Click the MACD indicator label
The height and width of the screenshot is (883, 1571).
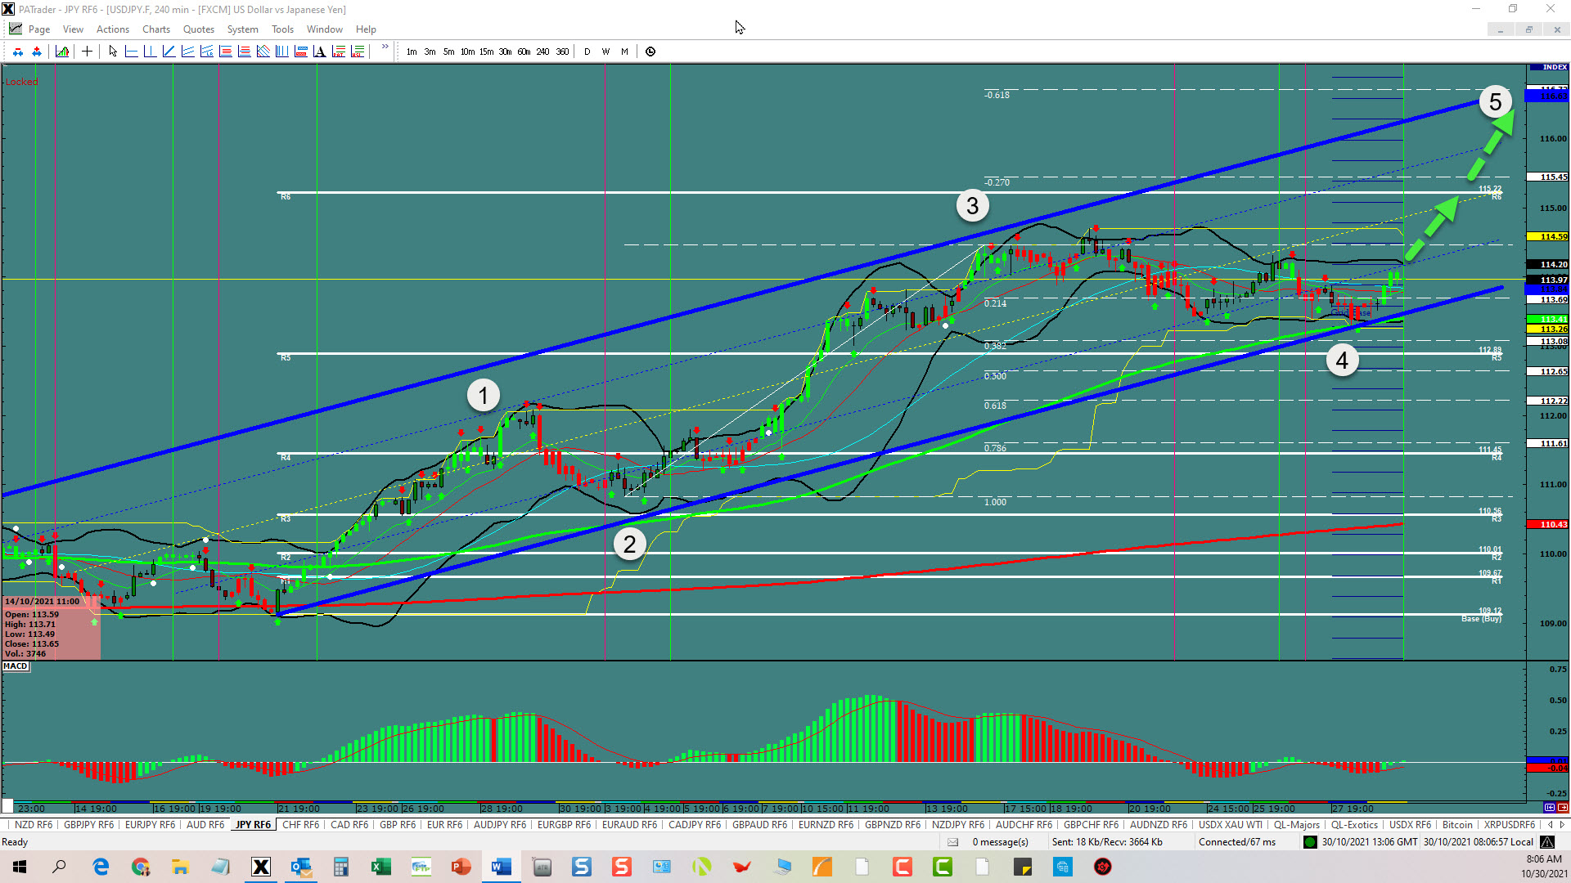tap(16, 666)
